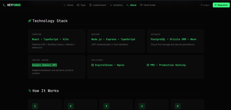Image resolution: width=231 pixels, height=110 pixels.
Task: Click the step 1 number badge
Action: tap(35, 106)
